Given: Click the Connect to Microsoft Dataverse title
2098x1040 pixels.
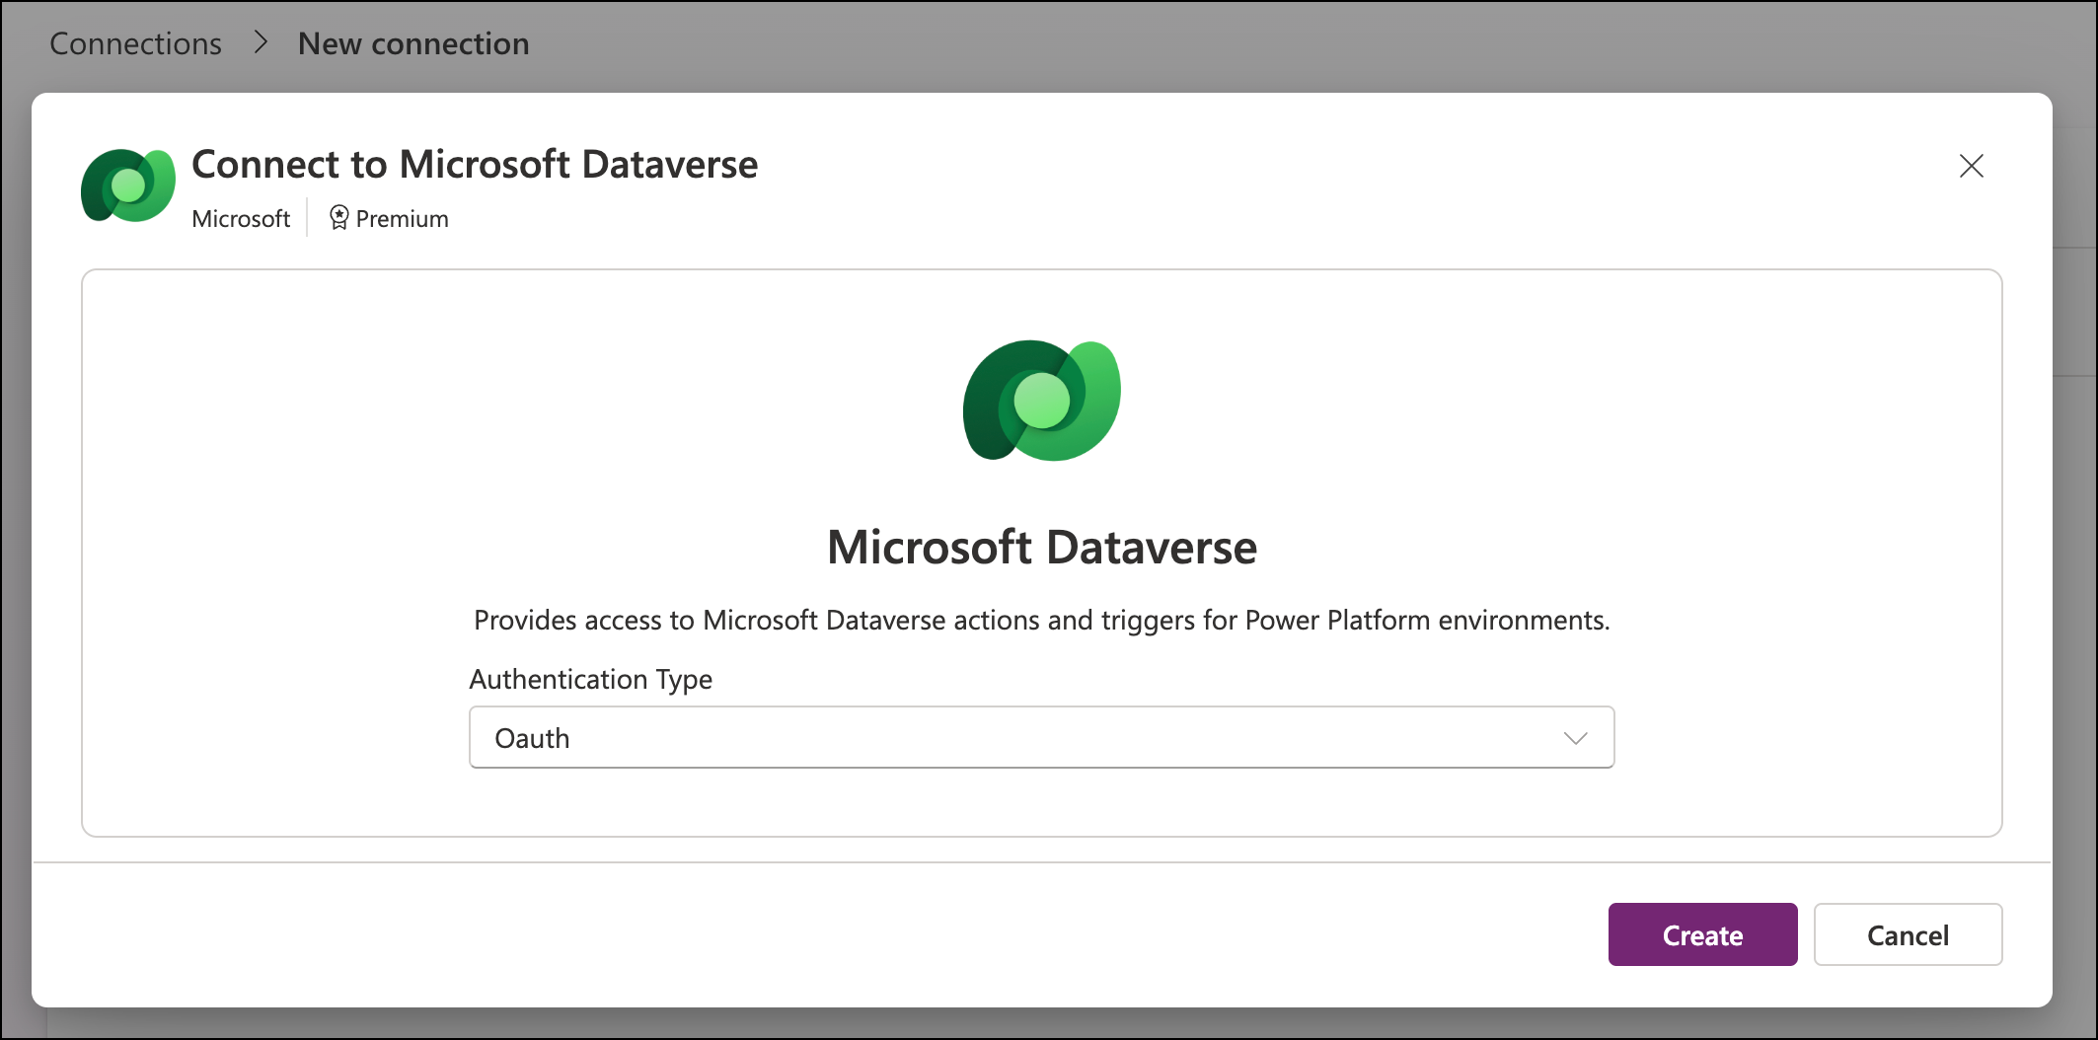Looking at the screenshot, I should point(475,164).
